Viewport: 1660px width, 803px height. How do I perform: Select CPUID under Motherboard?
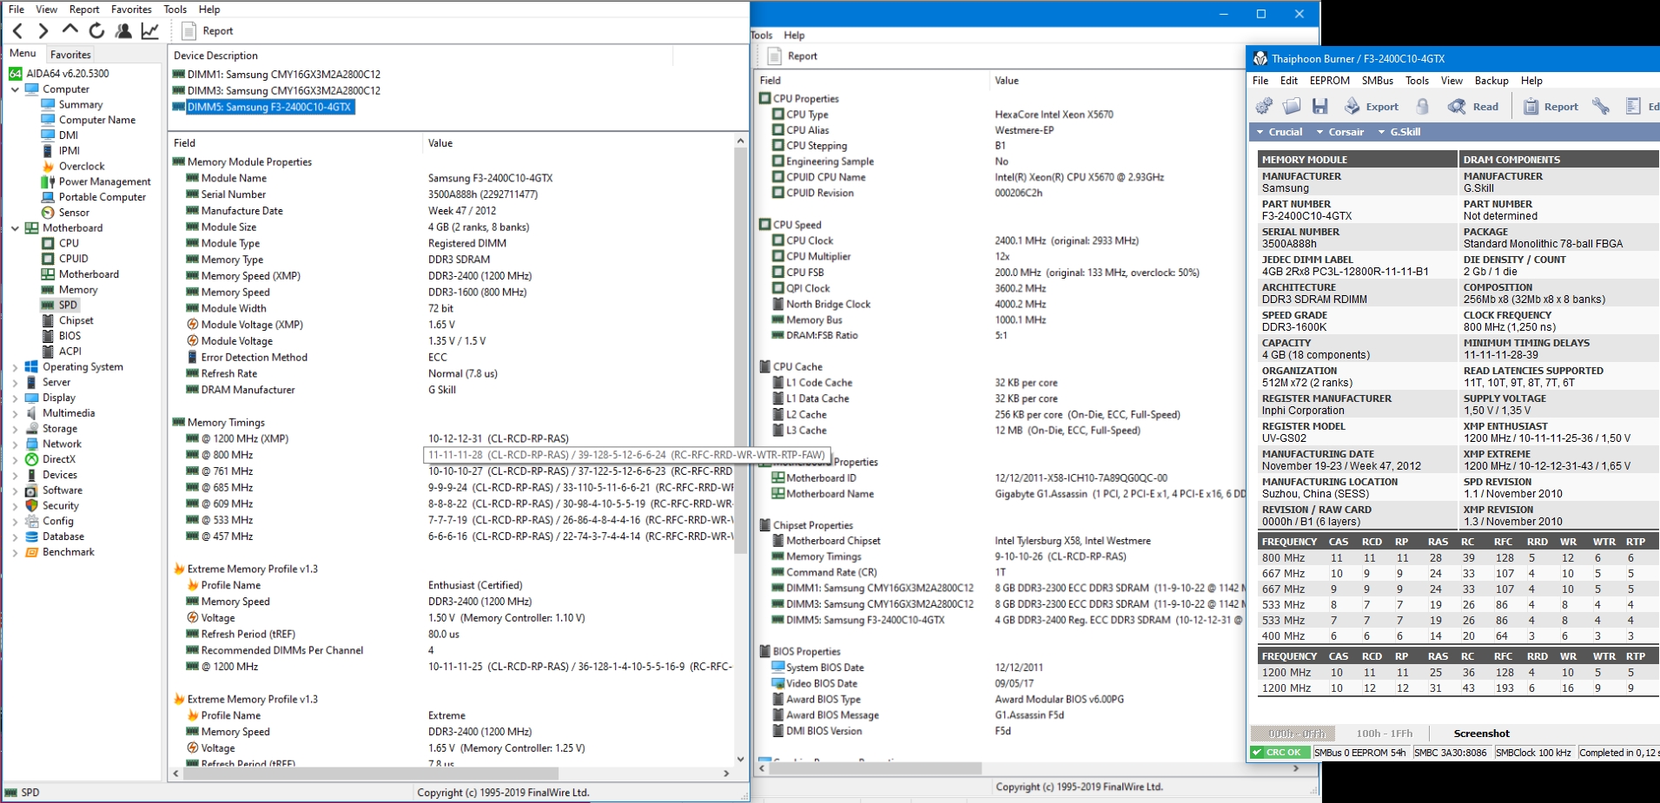pyautogui.click(x=74, y=258)
